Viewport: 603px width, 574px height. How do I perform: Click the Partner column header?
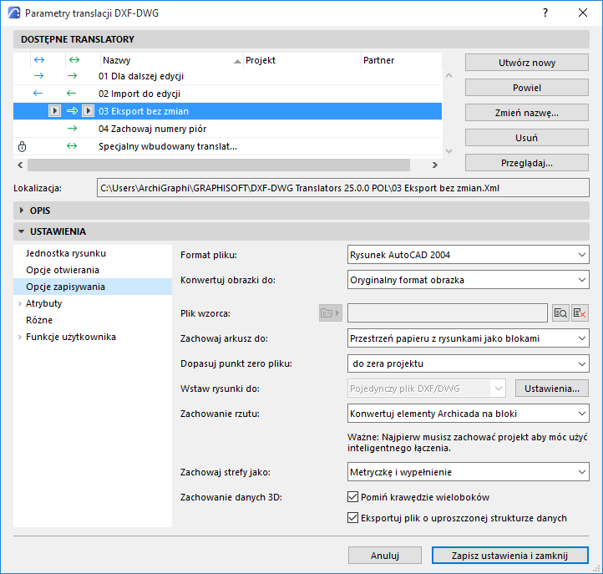tap(401, 60)
